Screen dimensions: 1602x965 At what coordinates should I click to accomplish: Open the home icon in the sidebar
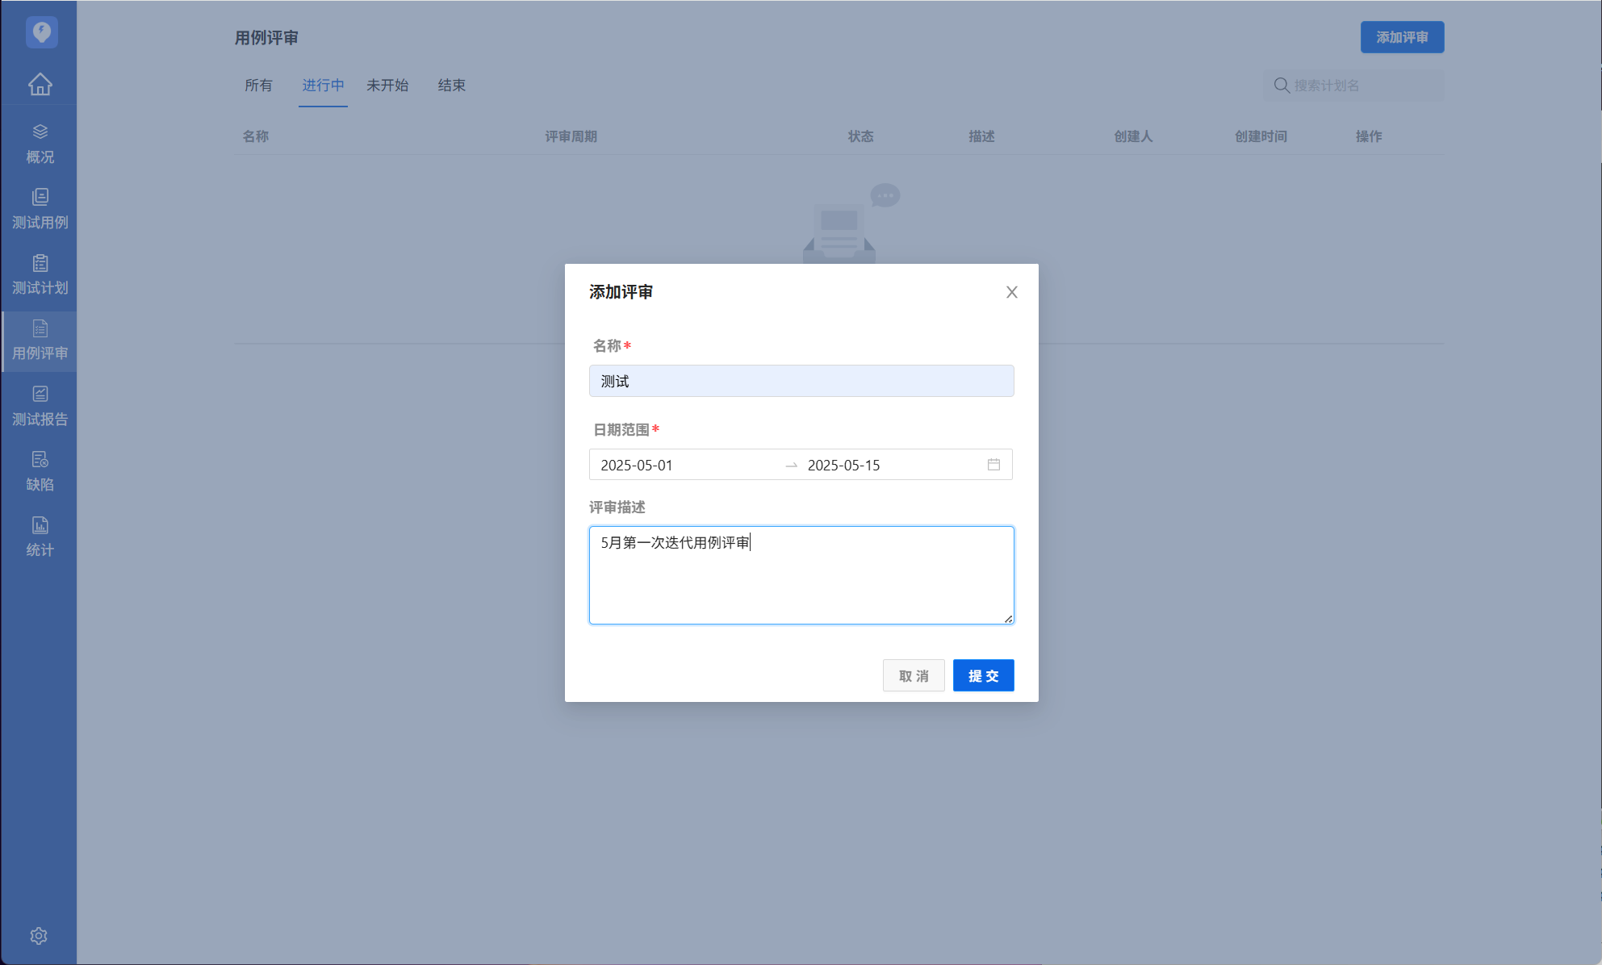pyautogui.click(x=40, y=84)
